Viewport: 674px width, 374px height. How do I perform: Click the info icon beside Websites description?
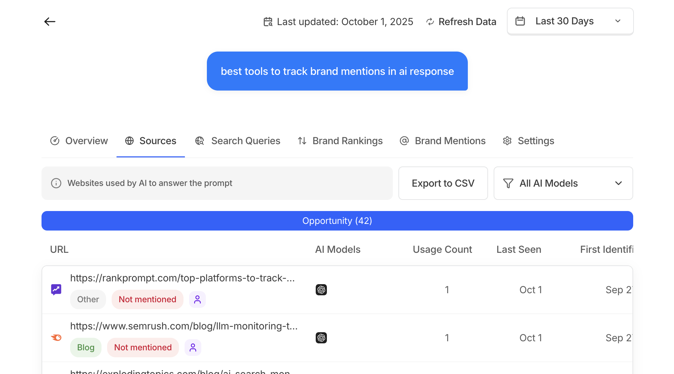(56, 183)
